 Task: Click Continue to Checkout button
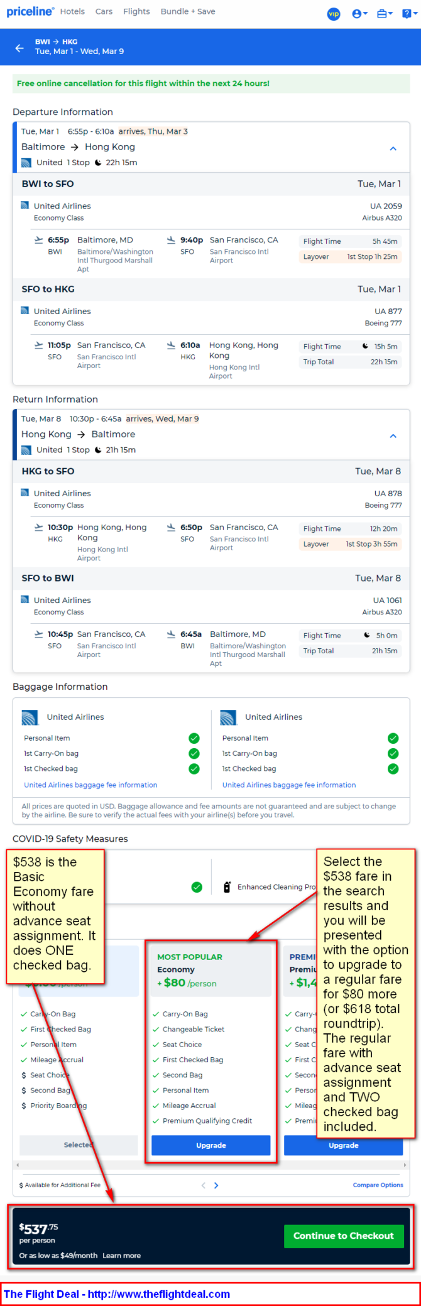tap(343, 1236)
